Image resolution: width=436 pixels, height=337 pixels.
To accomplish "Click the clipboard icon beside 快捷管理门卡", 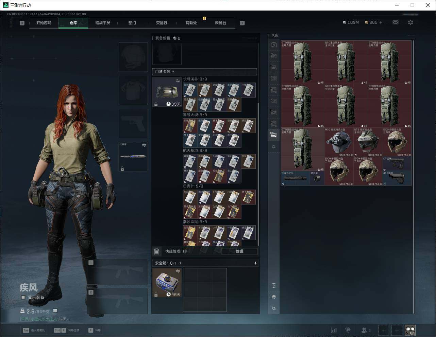I will pyautogui.click(x=156, y=251).
